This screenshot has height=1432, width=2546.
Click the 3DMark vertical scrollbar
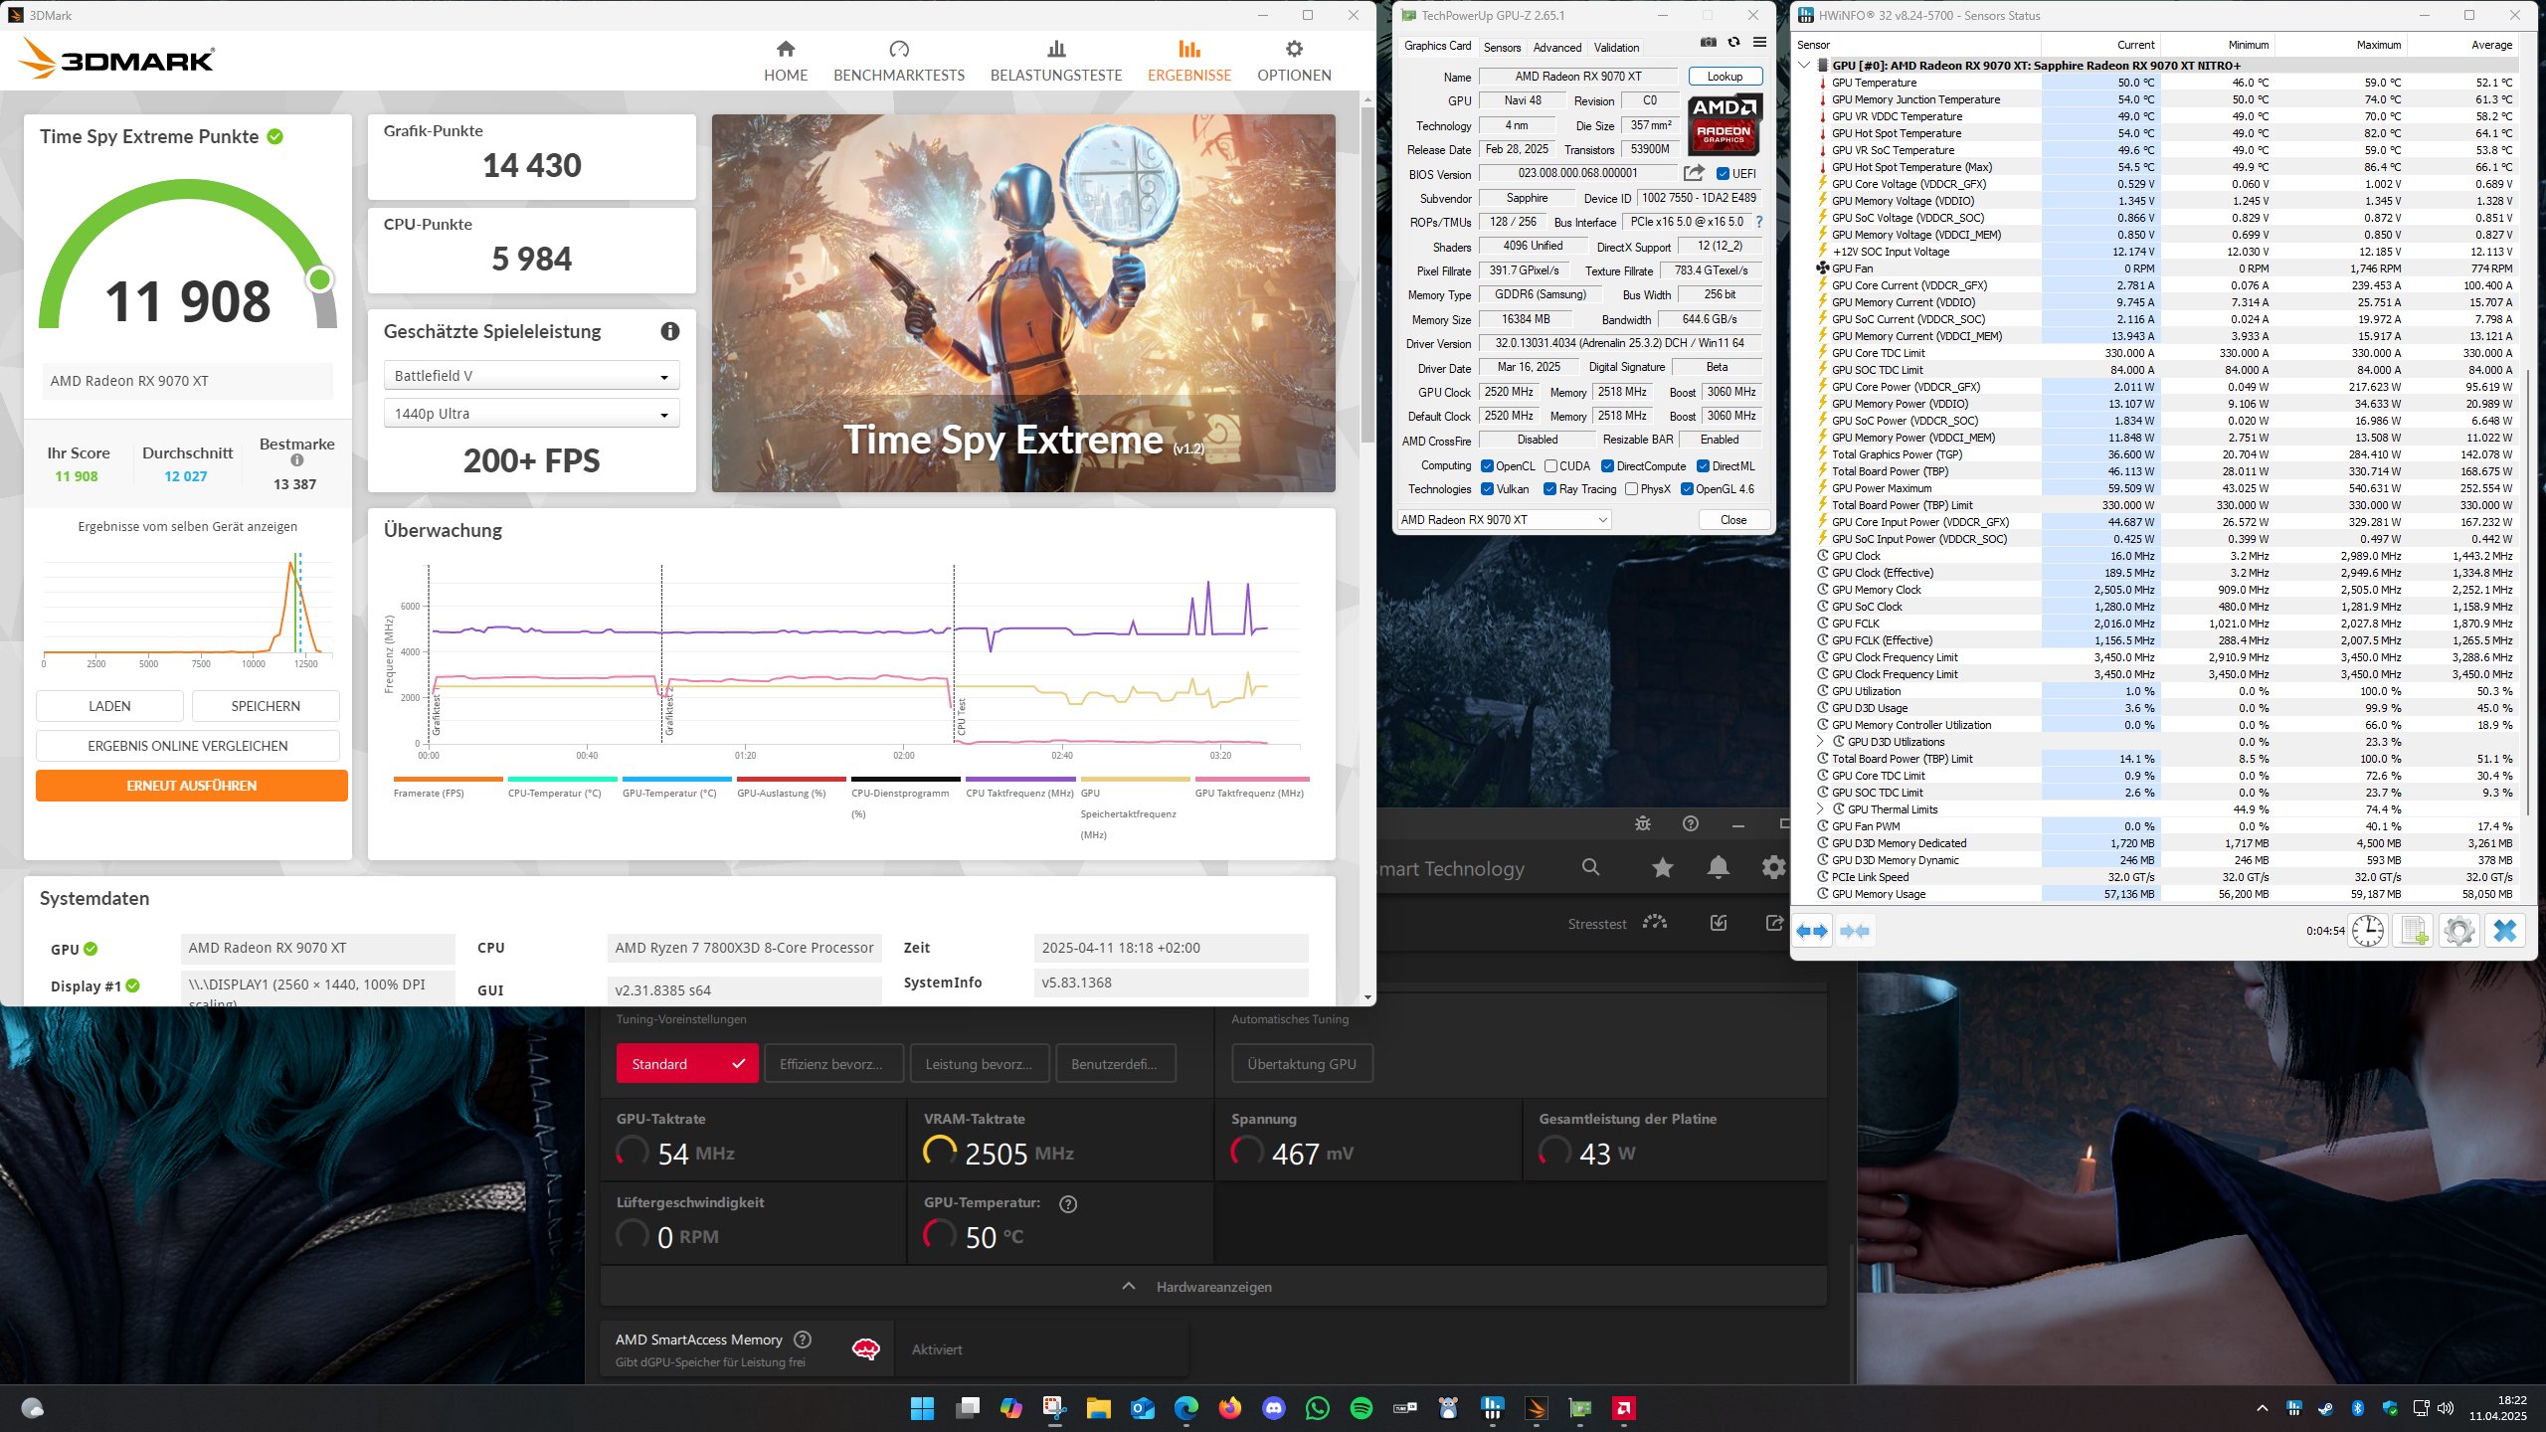[x=1367, y=273]
